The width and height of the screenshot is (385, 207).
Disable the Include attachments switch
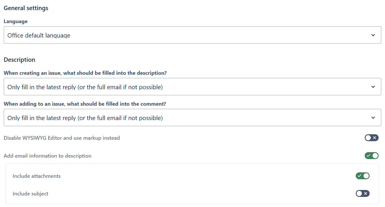pyautogui.click(x=362, y=176)
